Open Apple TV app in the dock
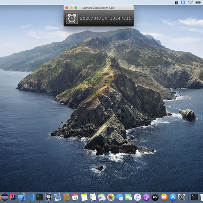Screen dimensions: 203x203 point(155,197)
